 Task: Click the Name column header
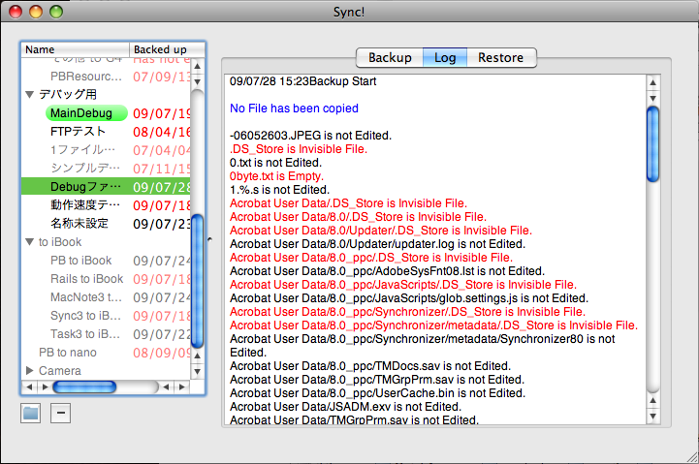click(76, 49)
